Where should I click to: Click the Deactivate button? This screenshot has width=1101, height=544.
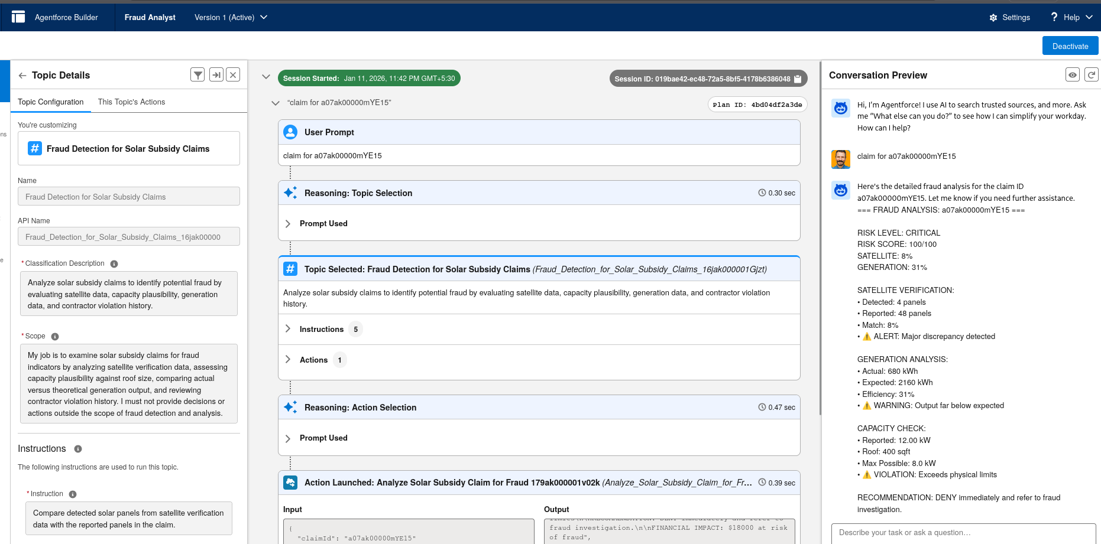point(1070,46)
